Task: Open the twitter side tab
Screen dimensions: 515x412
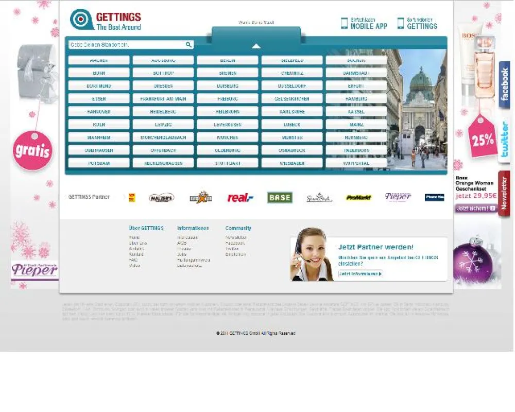Action: [x=505, y=139]
